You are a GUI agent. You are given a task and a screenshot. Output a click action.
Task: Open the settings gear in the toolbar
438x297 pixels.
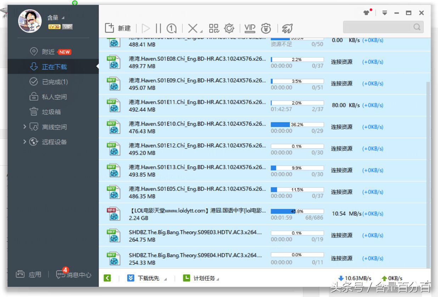coord(229,28)
